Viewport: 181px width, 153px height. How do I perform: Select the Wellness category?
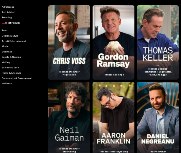tap(7, 83)
